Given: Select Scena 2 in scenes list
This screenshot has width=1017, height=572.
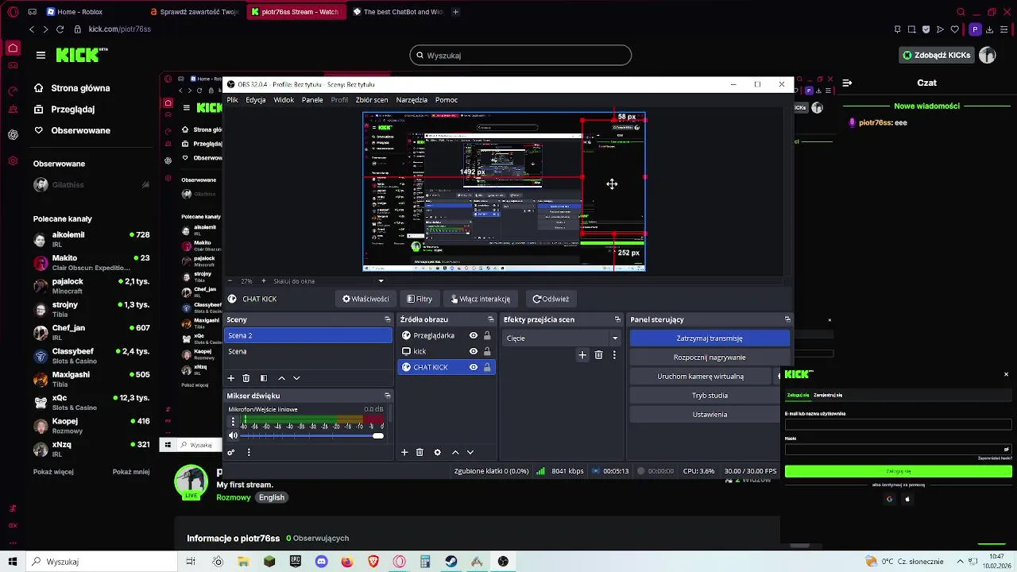Looking at the screenshot, I should [308, 335].
